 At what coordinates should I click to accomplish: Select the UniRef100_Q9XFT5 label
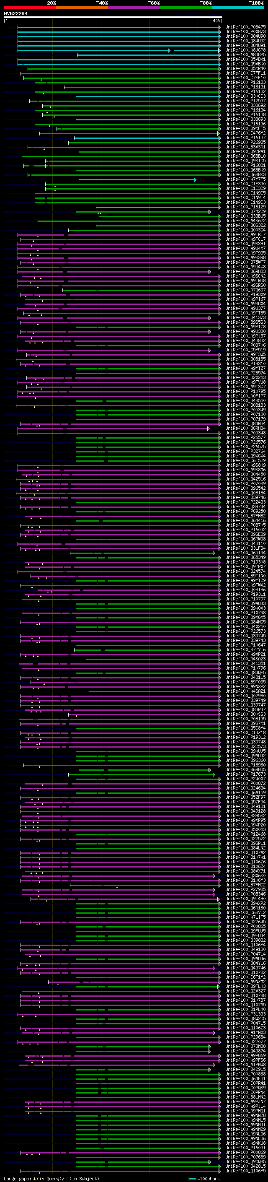pyautogui.click(x=245, y=128)
